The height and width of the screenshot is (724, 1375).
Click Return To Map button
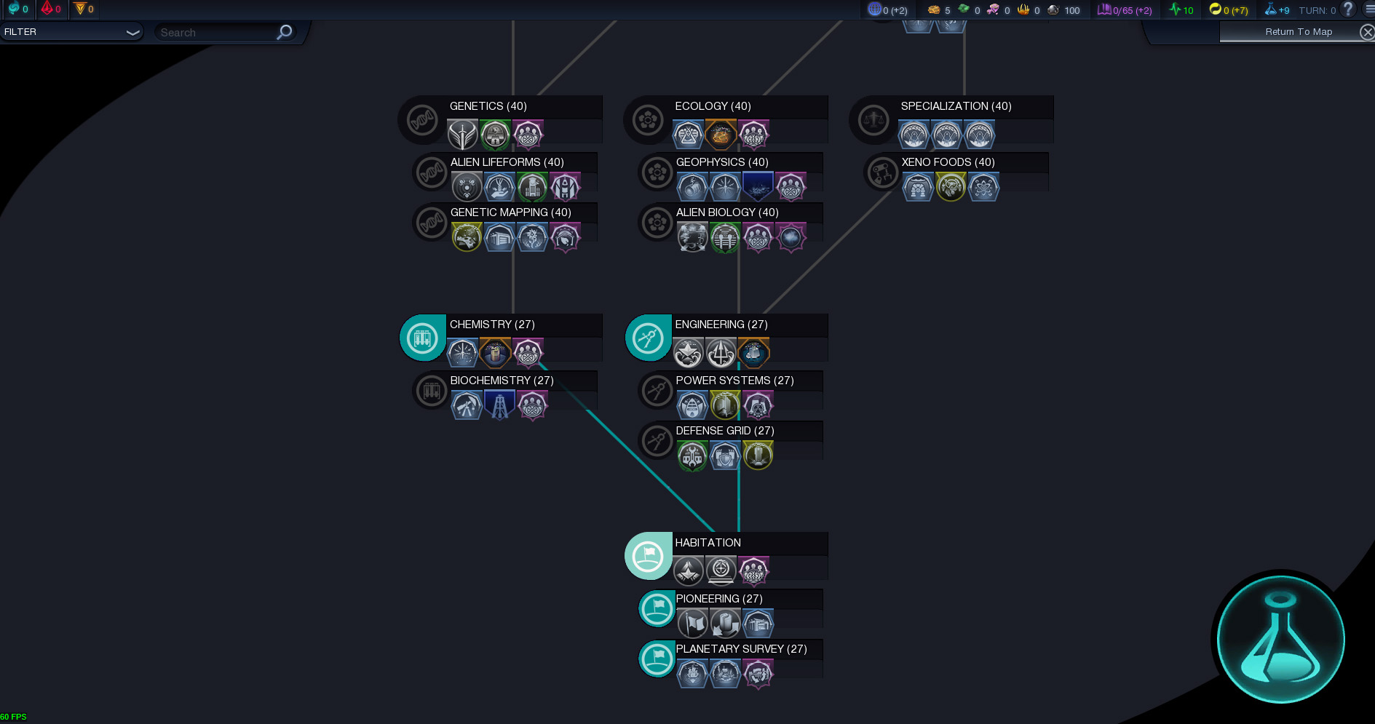1298,32
